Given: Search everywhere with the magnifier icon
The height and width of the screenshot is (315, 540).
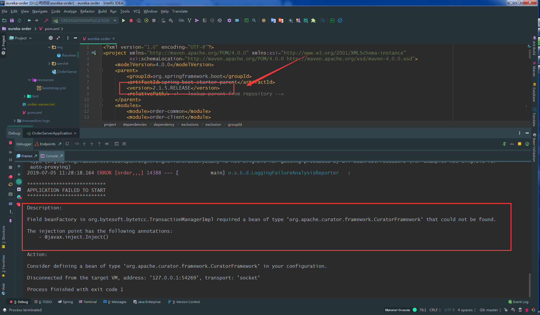Looking at the screenshot, I should click(x=254, y=20).
